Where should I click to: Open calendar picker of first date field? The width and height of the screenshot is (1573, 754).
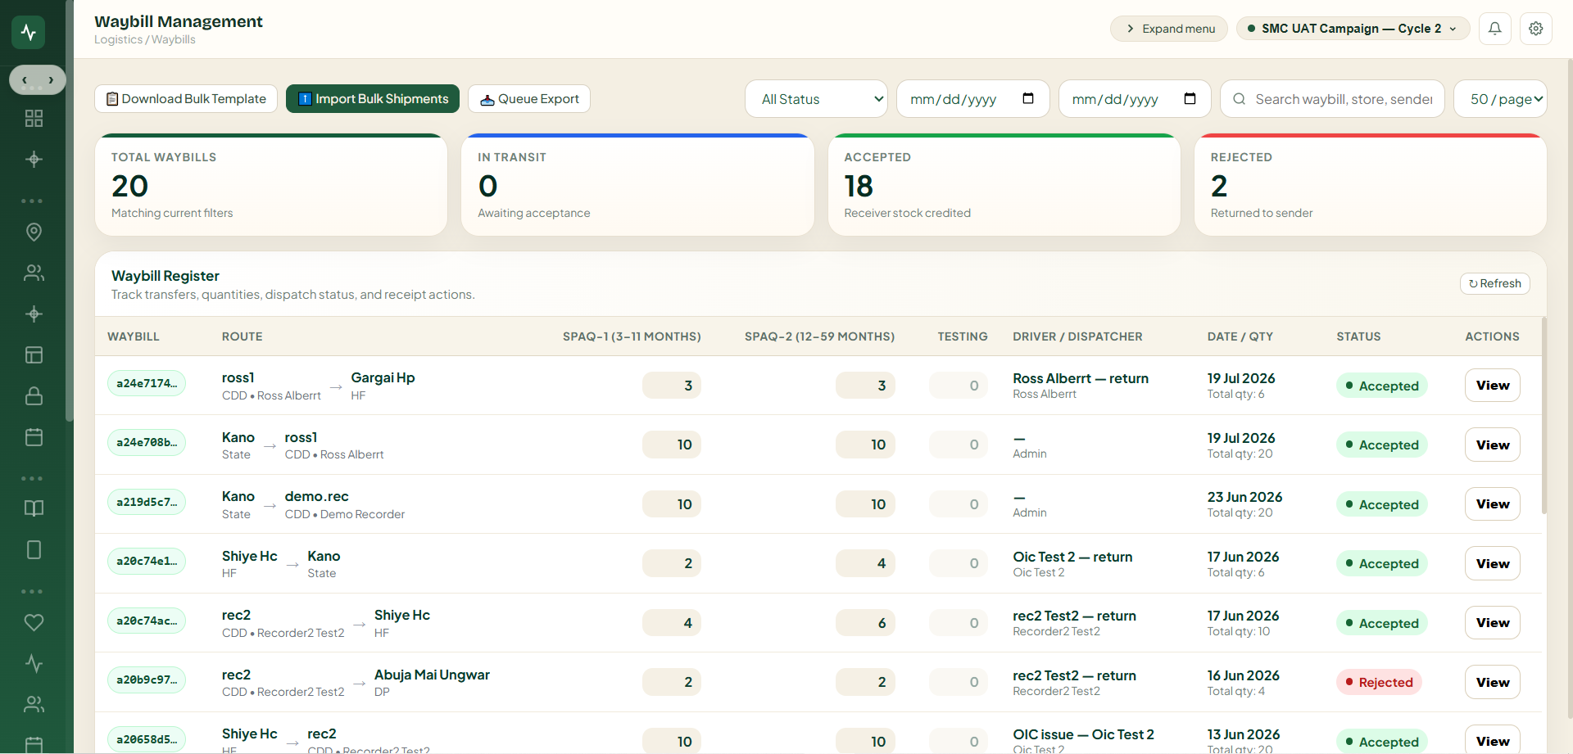coord(1028,99)
